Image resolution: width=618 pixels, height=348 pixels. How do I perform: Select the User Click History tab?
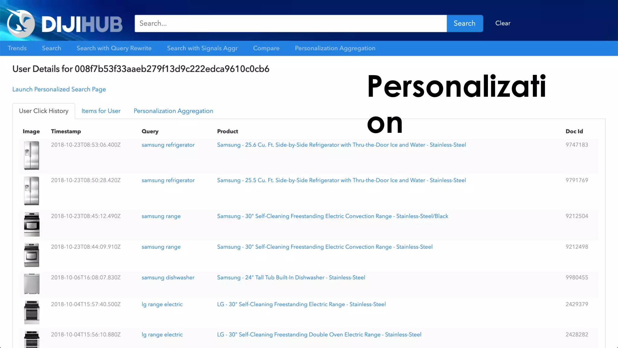click(x=44, y=111)
